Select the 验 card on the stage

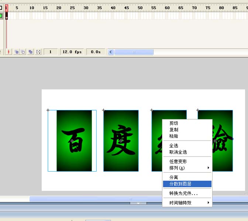pos(223,141)
